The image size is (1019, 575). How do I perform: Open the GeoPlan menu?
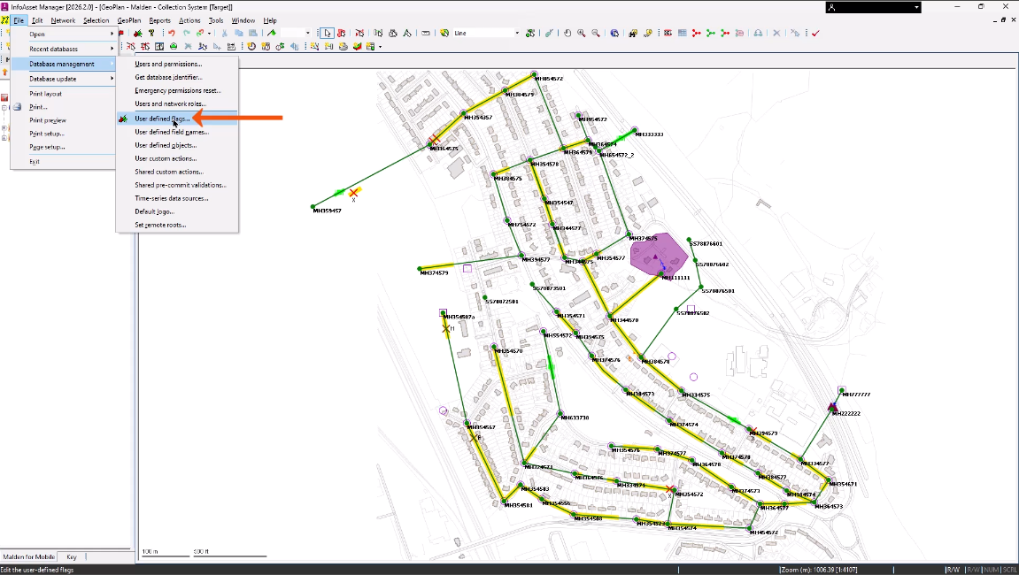click(128, 20)
